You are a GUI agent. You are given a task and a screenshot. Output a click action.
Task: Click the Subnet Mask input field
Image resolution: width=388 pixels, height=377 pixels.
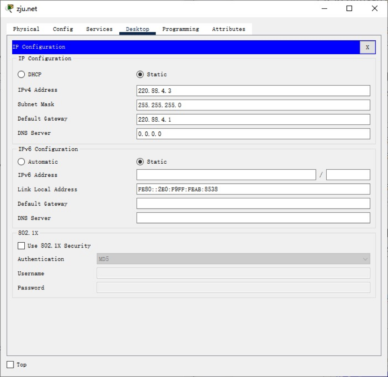(253, 105)
